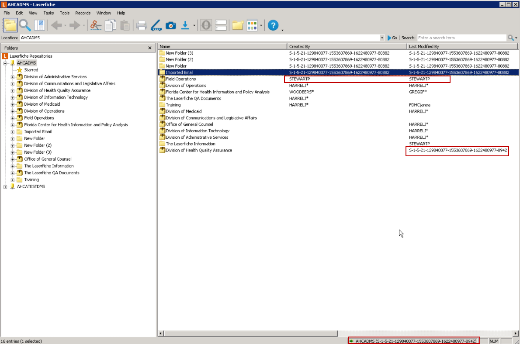The height and width of the screenshot is (344, 520).
Task: Expand the AHCATESTDMS repository node
Action: click(x=6, y=187)
